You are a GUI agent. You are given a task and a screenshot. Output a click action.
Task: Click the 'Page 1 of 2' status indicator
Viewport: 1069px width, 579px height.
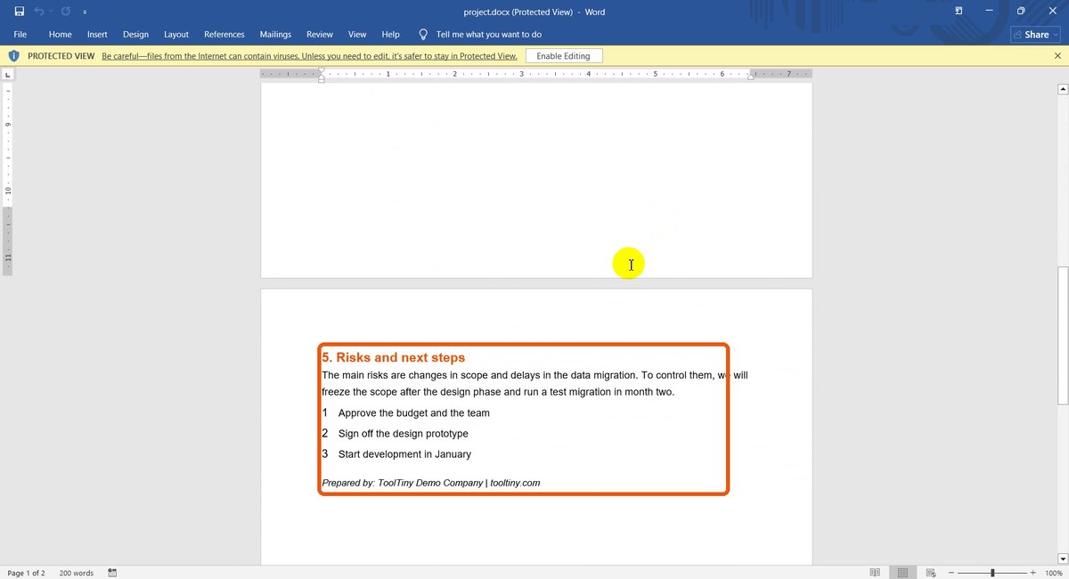tap(26, 573)
